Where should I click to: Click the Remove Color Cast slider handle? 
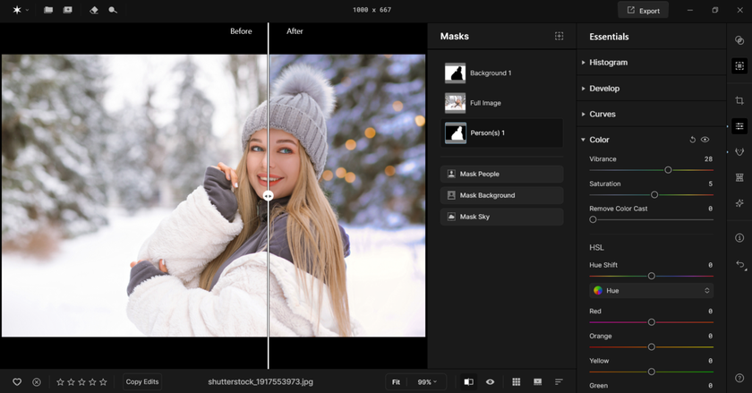[593, 219]
